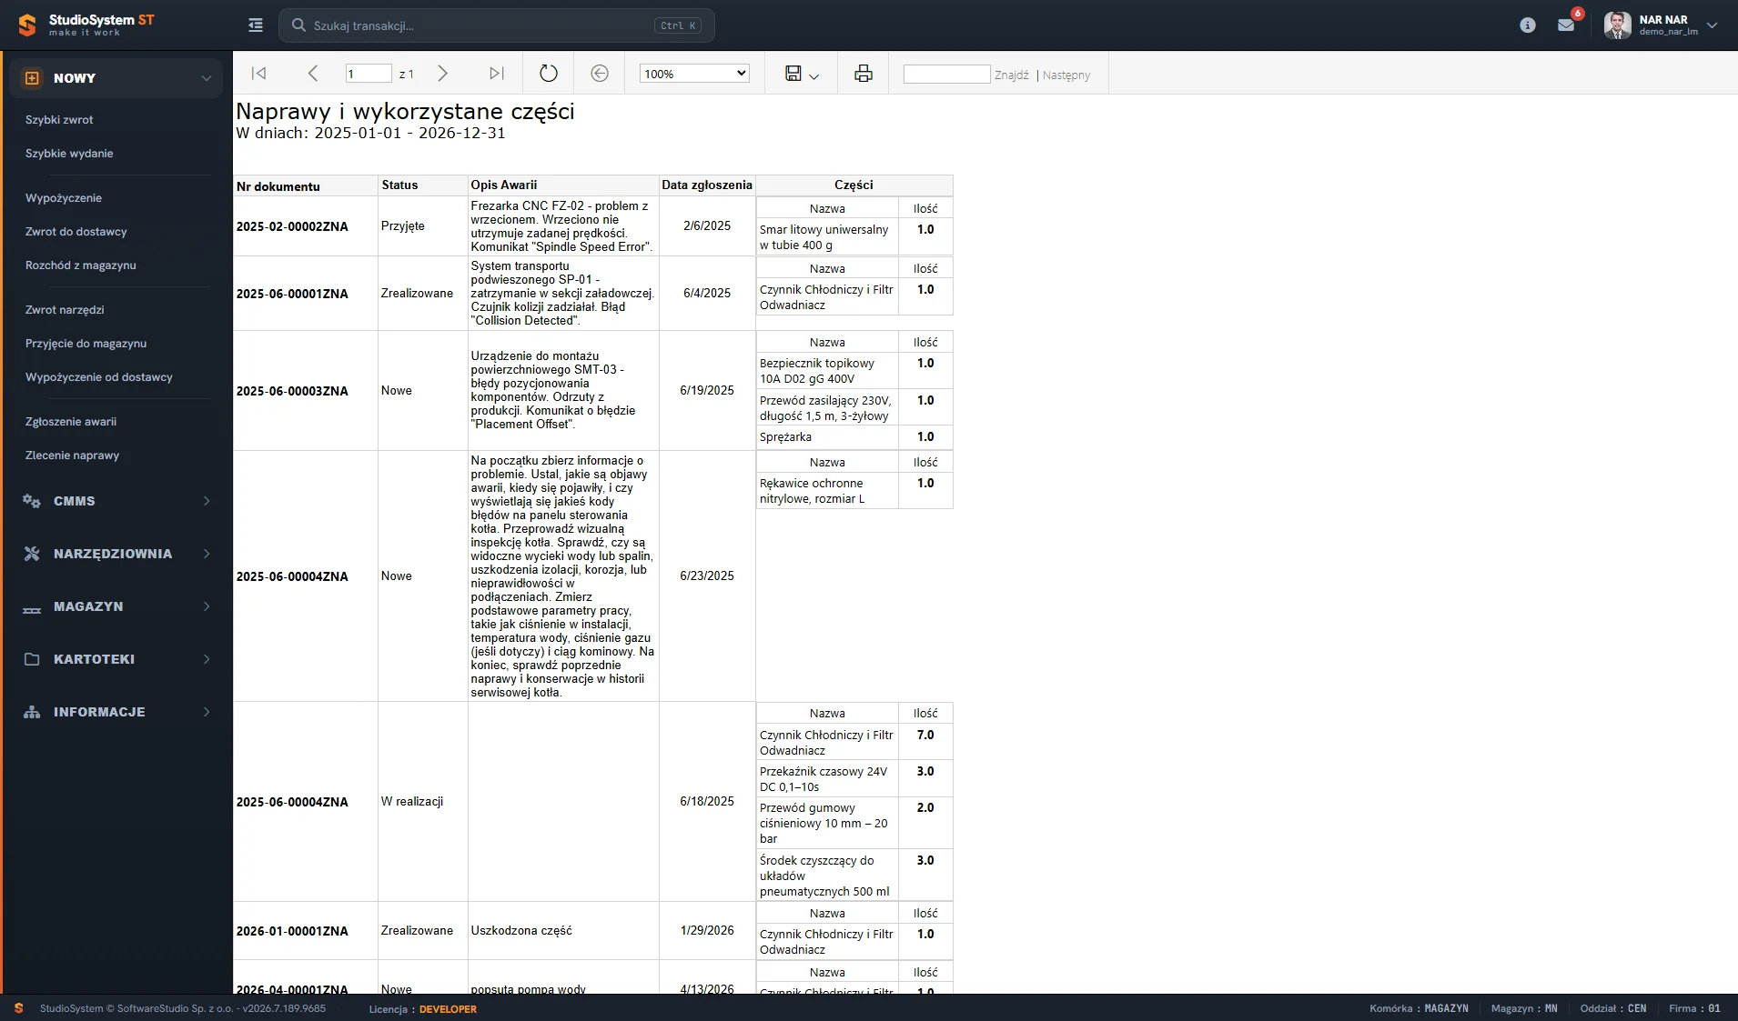Image resolution: width=1738 pixels, height=1021 pixels.
Task: Open the NAR NAR user menu chevron
Action: [x=1713, y=25]
